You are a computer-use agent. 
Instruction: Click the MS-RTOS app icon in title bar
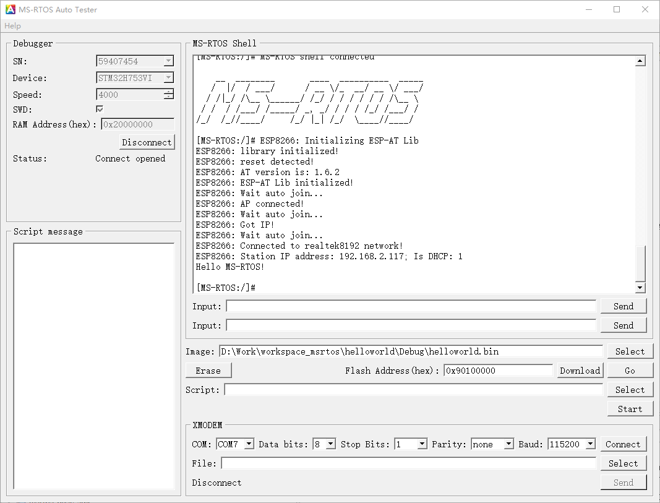[11, 9]
